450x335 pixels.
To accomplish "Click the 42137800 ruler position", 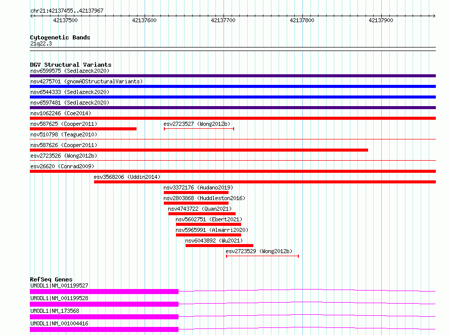I will coord(302,20).
